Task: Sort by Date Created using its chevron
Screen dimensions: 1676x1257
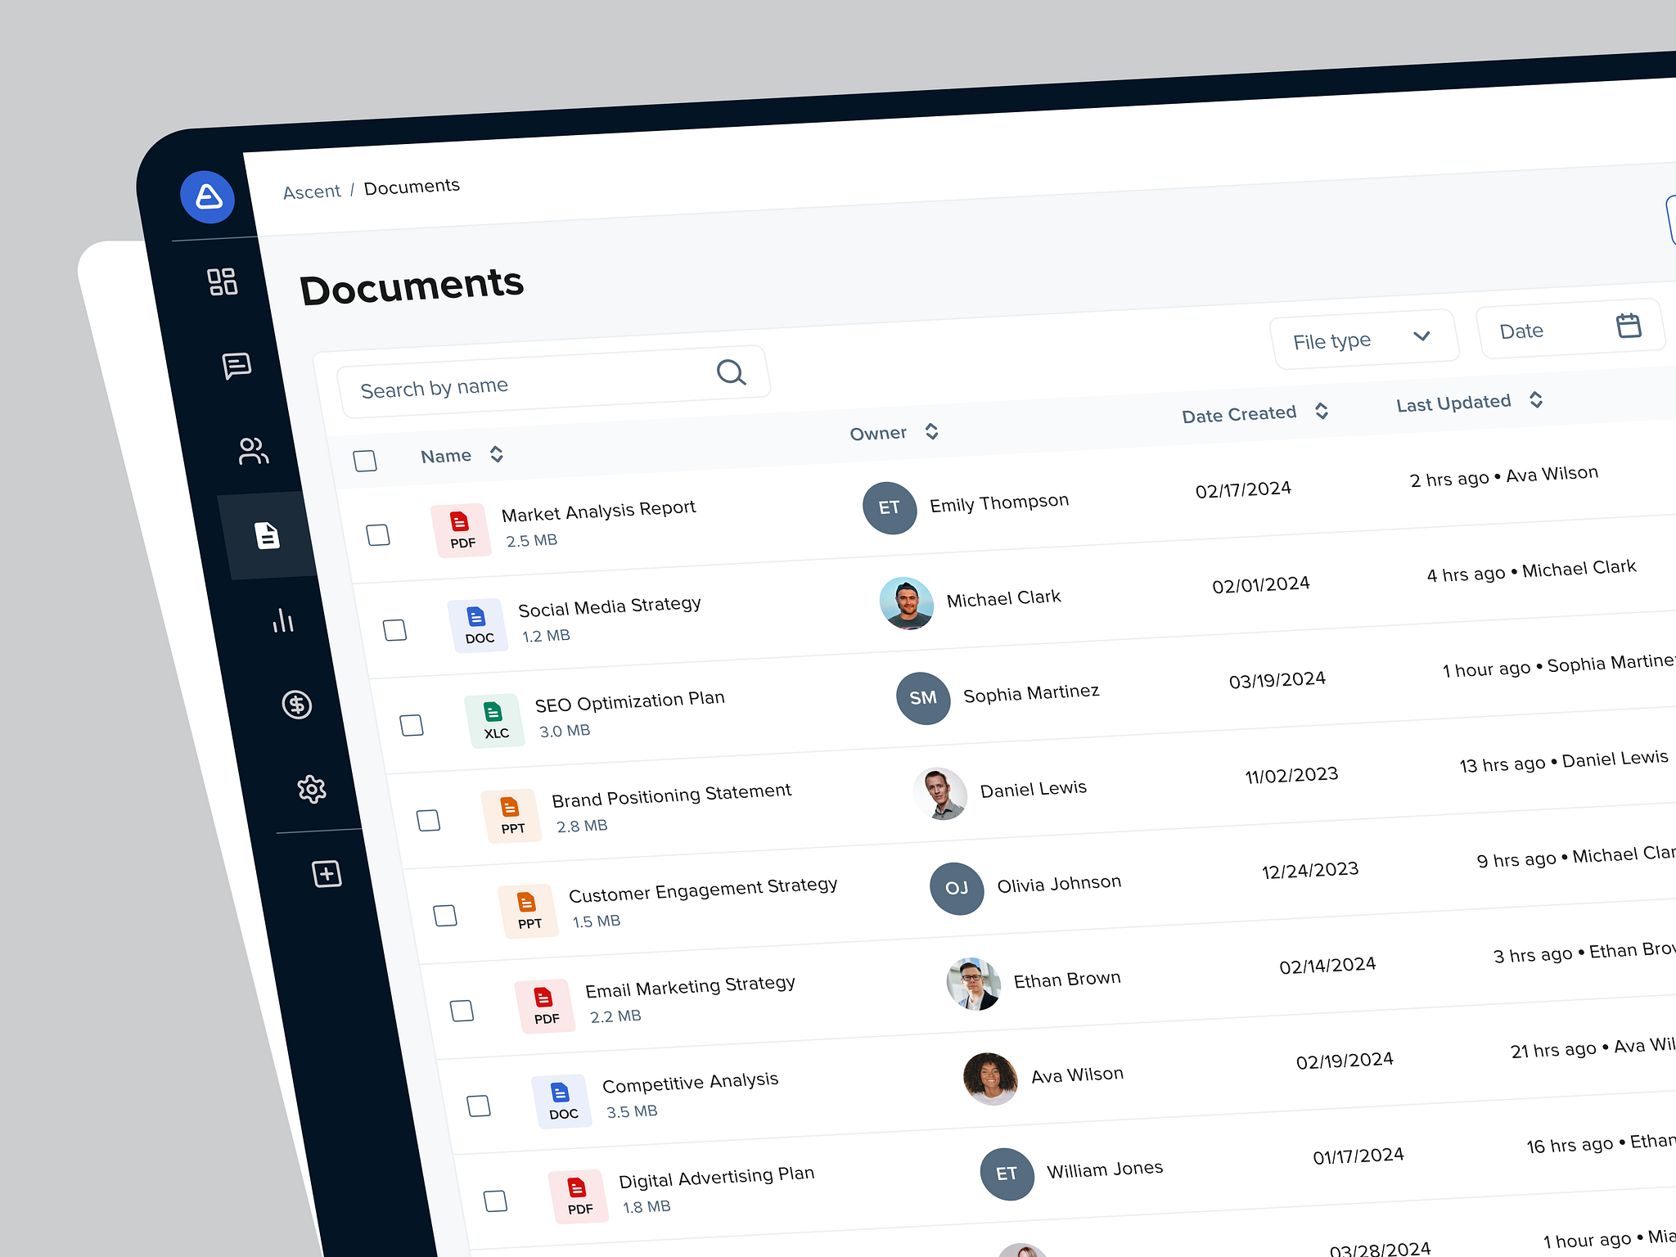Action: coord(1321,412)
